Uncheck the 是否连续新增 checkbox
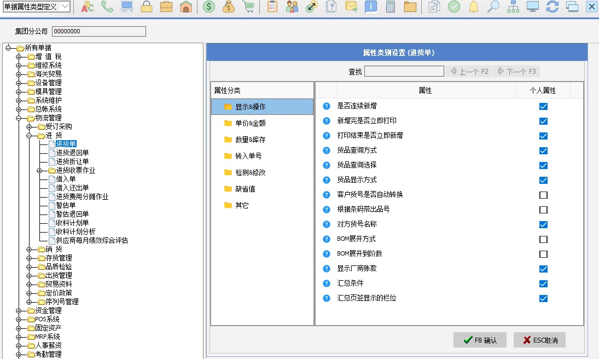This screenshot has height=359, width=599. click(x=543, y=106)
